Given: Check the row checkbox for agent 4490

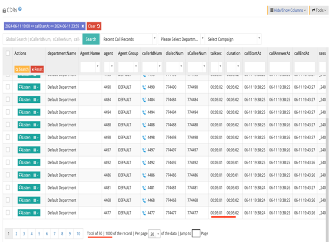Looking at the screenshot, I should 7,87.
